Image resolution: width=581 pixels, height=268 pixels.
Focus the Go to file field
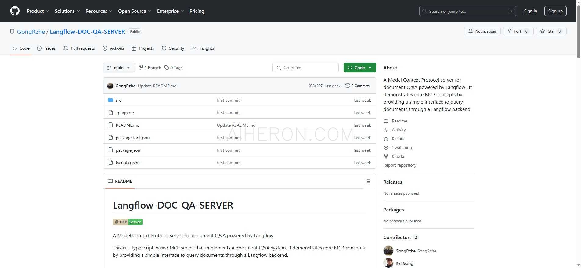(x=305, y=68)
